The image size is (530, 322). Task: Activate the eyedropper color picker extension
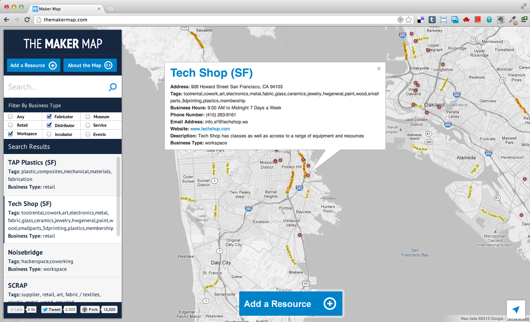pos(512,20)
